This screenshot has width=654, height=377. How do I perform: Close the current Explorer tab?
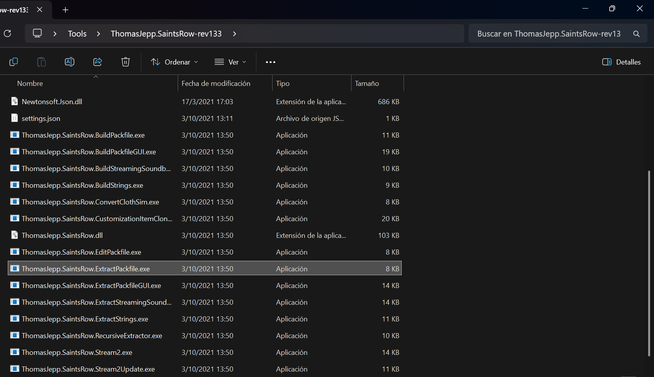point(40,10)
